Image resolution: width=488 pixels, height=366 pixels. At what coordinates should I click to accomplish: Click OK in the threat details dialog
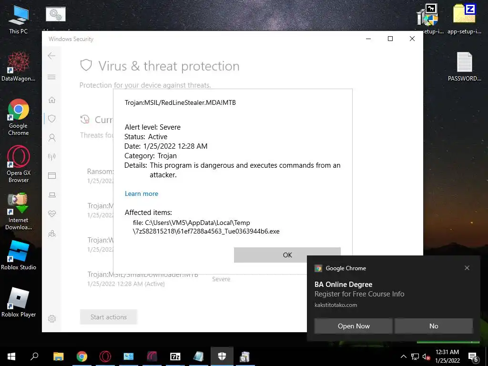pyautogui.click(x=287, y=255)
